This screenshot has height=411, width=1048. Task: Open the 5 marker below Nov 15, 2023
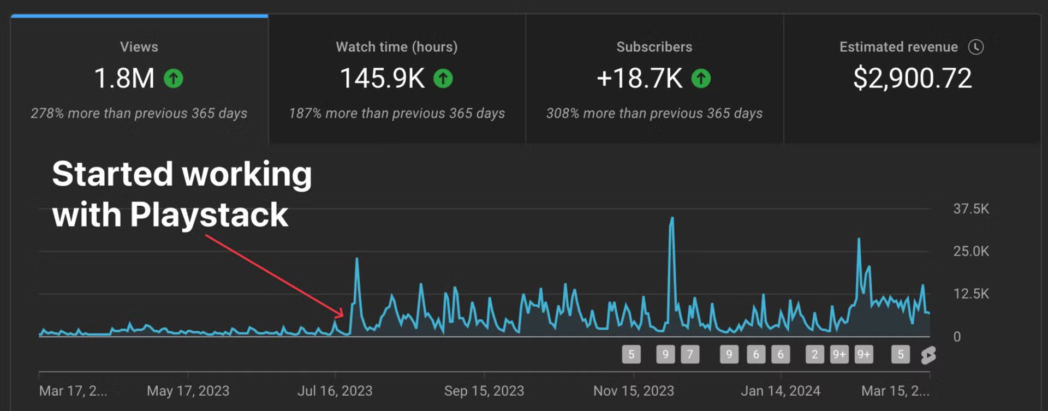(631, 355)
